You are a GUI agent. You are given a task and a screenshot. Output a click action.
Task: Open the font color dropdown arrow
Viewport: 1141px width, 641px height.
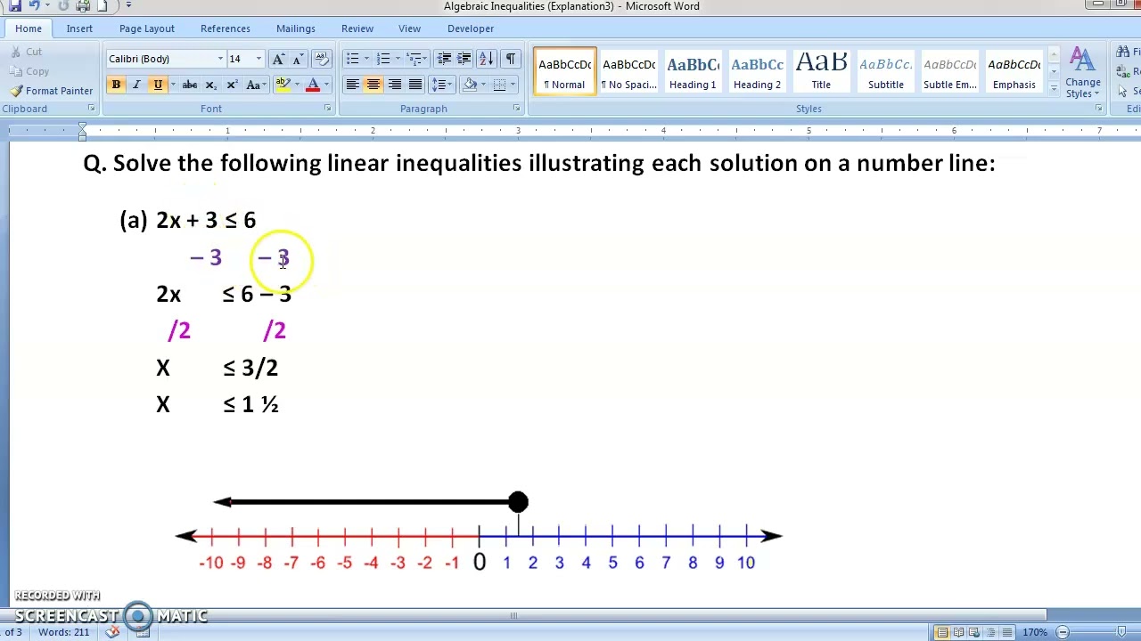[326, 85]
